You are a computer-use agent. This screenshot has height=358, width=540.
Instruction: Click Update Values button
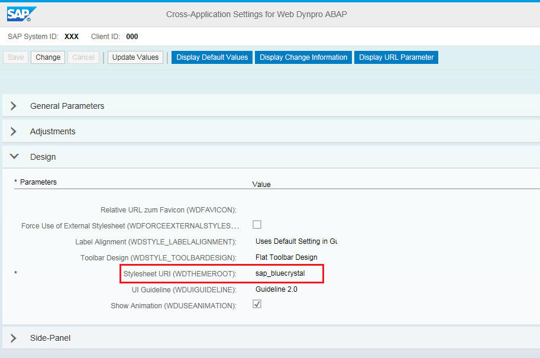135,57
